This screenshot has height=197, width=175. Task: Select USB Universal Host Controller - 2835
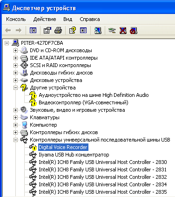103,192
